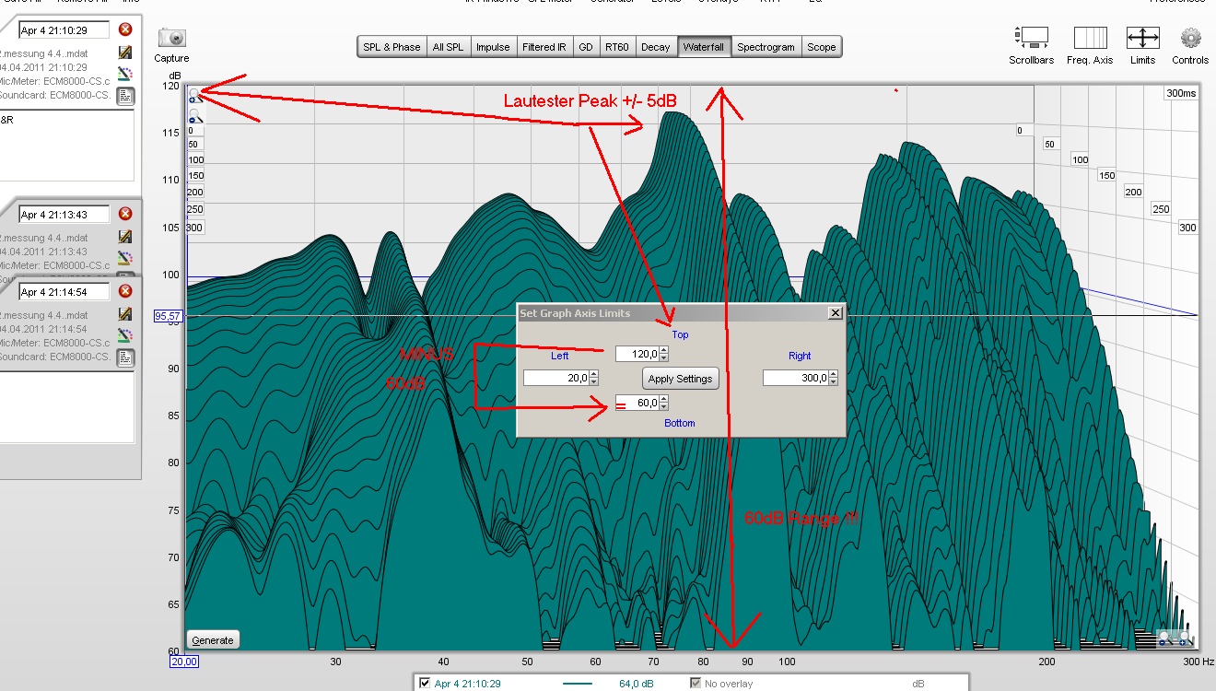Select the Waterfall tab

click(x=704, y=47)
